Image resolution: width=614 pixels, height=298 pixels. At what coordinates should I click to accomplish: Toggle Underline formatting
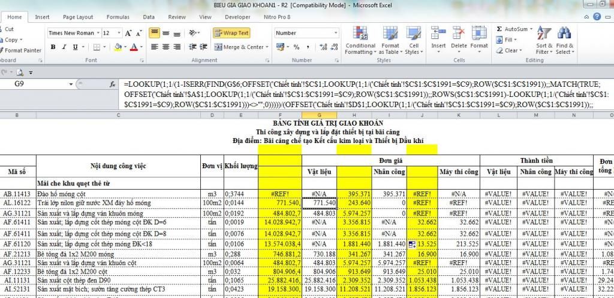(75, 47)
